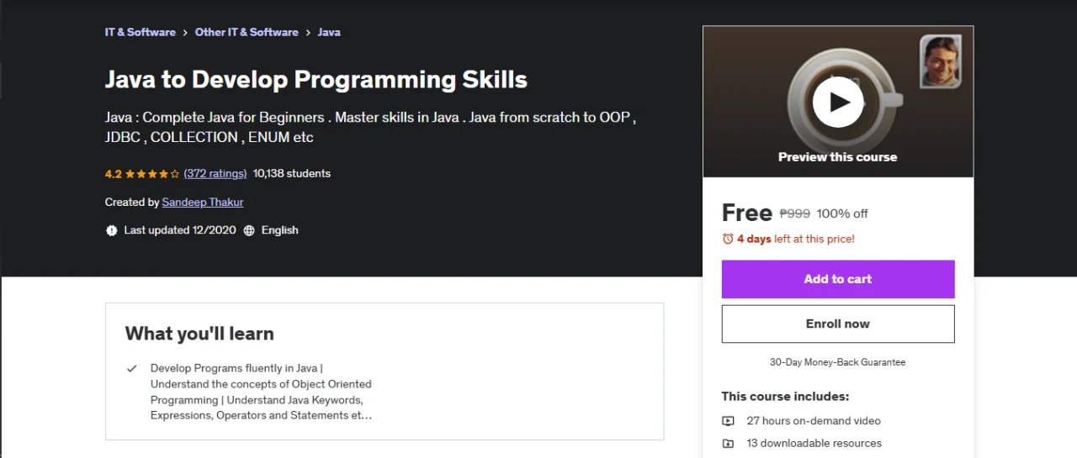Click the 'English' language text
This screenshot has height=458, width=1077.
pyautogui.click(x=280, y=230)
